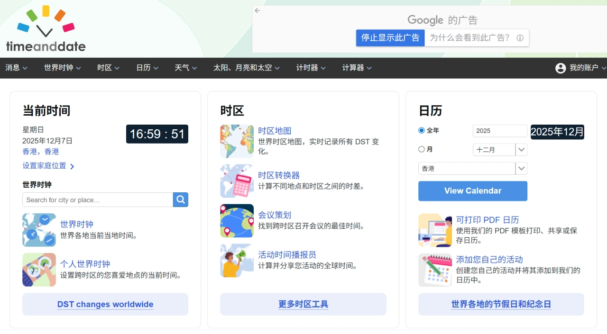Click the calendar year input box
The width and height of the screenshot is (607, 334).
[x=500, y=131]
